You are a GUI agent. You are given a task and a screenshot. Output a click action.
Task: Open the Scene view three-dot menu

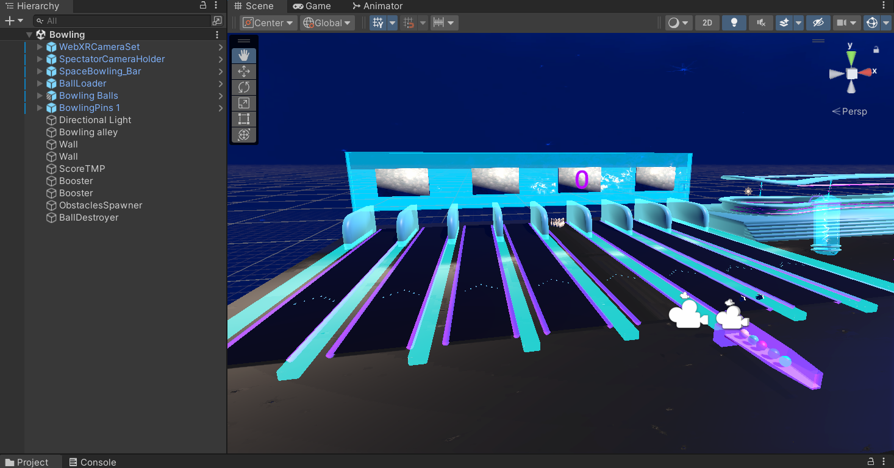(x=885, y=5)
